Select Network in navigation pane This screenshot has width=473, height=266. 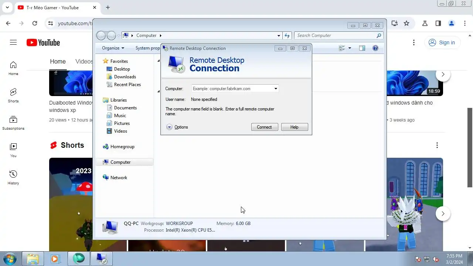click(119, 178)
